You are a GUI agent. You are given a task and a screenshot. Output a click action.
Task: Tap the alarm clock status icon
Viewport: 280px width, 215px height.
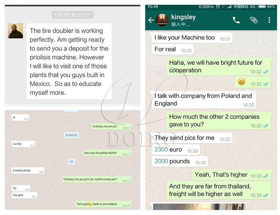[x=218, y=7]
